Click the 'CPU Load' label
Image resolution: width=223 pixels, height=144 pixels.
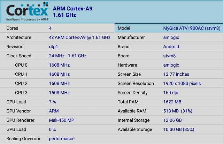pos(16,102)
